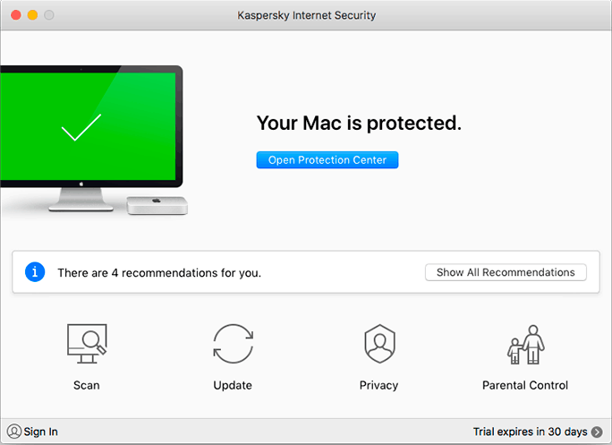Select the Parental Control text label
The height and width of the screenshot is (445, 612).
point(525,385)
